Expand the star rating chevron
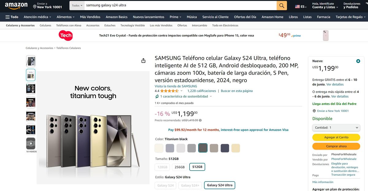Viewport: 368px width, 191px height. click(x=182, y=91)
